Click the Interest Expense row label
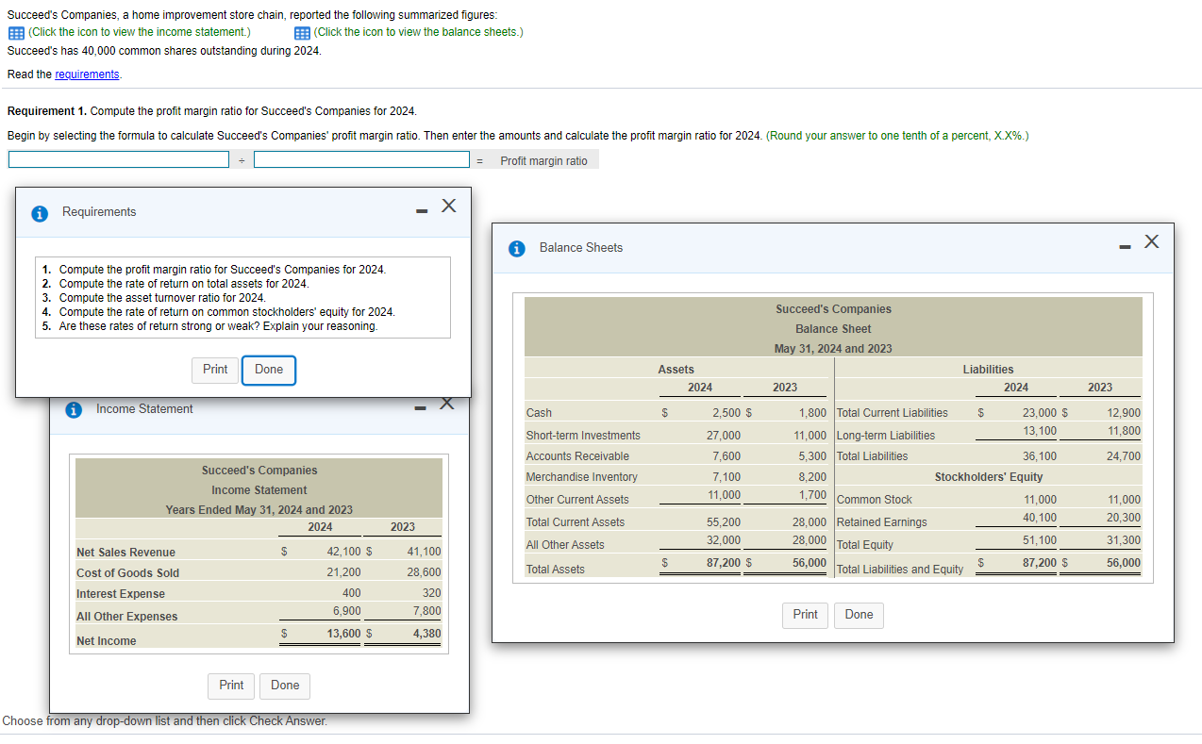 click(x=121, y=594)
